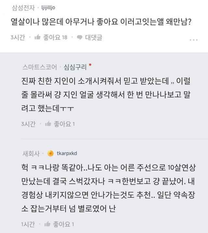Click the red asterisk next to 심심구리
This screenshot has height=233, width=208.
coord(90,65)
